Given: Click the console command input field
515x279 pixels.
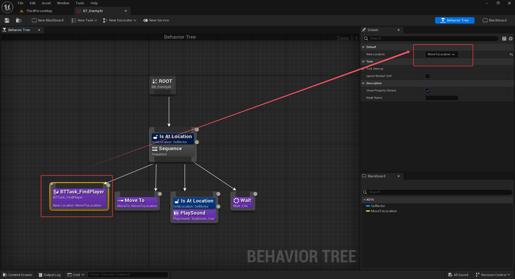Looking at the screenshot, I should 128,275.
